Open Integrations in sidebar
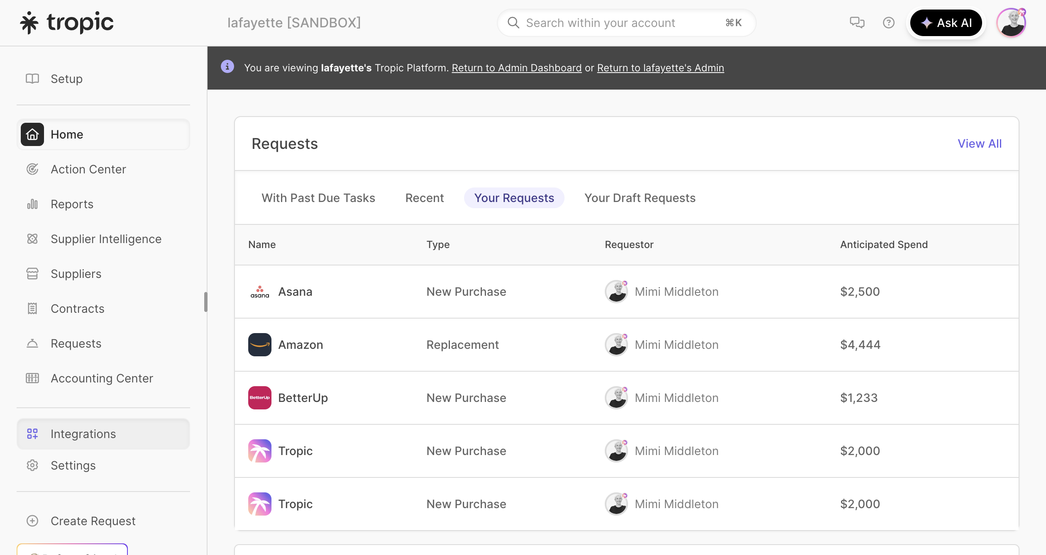Viewport: 1046px width, 555px height. click(x=83, y=434)
